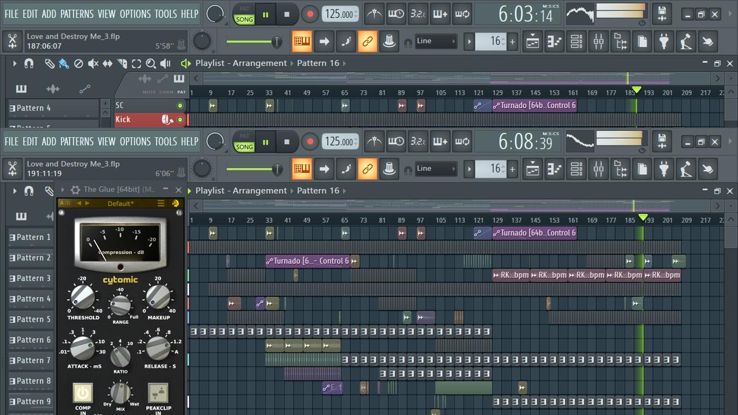Click the THRESHOLD knob on The Glue compressor
738x415 pixels.
[x=82, y=297]
